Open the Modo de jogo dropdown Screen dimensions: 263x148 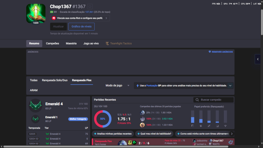[x=118, y=86]
